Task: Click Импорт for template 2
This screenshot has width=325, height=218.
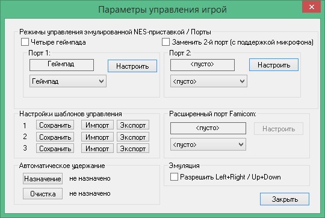Action: (x=97, y=137)
